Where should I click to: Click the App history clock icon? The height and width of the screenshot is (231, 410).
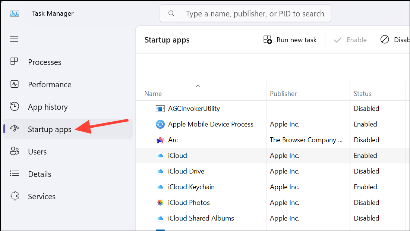point(15,106)
